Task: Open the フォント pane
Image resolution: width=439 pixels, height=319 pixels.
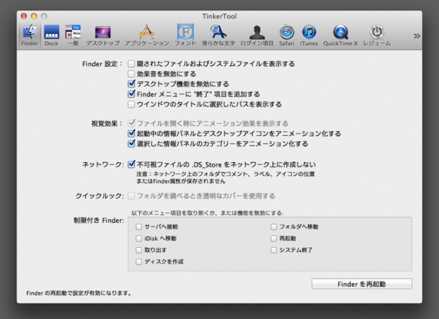Action: coord(185,35)
